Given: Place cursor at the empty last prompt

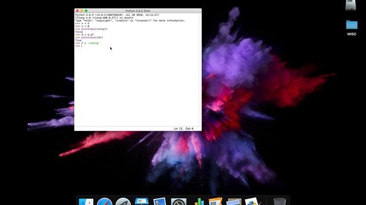Looking at the screenshot, I should (82, 46).
